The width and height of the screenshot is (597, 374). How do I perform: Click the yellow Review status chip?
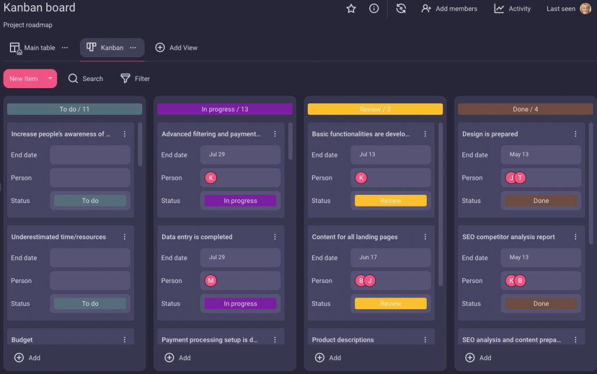pos(390,200)
